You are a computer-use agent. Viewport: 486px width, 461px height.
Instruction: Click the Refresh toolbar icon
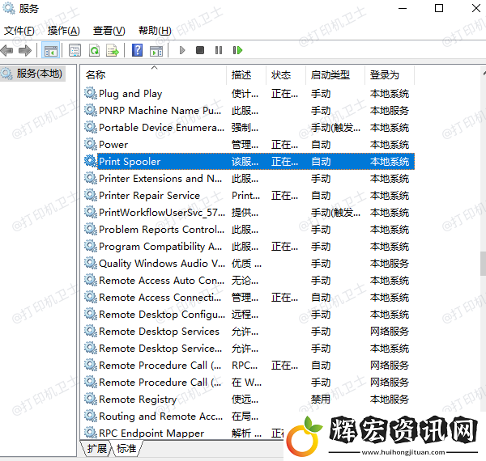pos(94,50)
